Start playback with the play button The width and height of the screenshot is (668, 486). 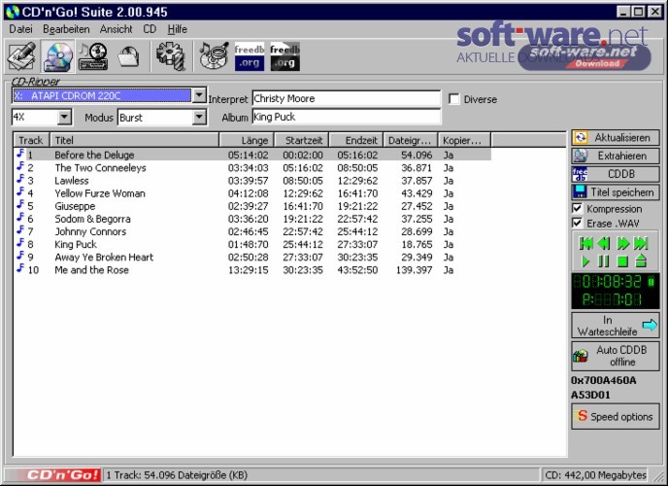pos(585,260)
